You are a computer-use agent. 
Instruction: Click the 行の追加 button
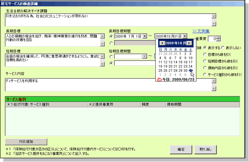[26, 142]
